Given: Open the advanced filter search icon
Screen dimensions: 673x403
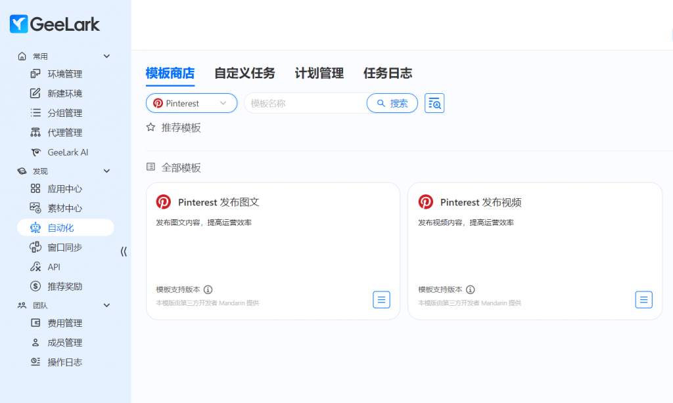Looking at the screenshot, I should coord(434,103).
